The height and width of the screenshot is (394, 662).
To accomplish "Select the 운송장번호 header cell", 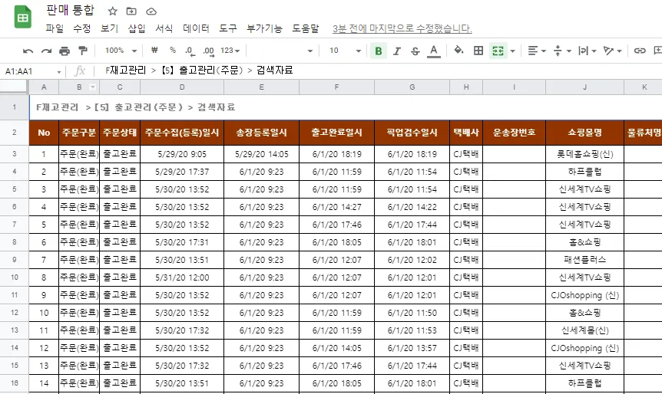I will (x=515, y=133).
